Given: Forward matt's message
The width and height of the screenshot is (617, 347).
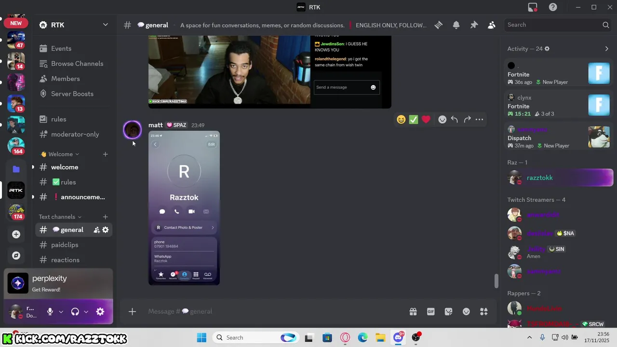Looking at the screenshot, I should [x=467, y=120].
